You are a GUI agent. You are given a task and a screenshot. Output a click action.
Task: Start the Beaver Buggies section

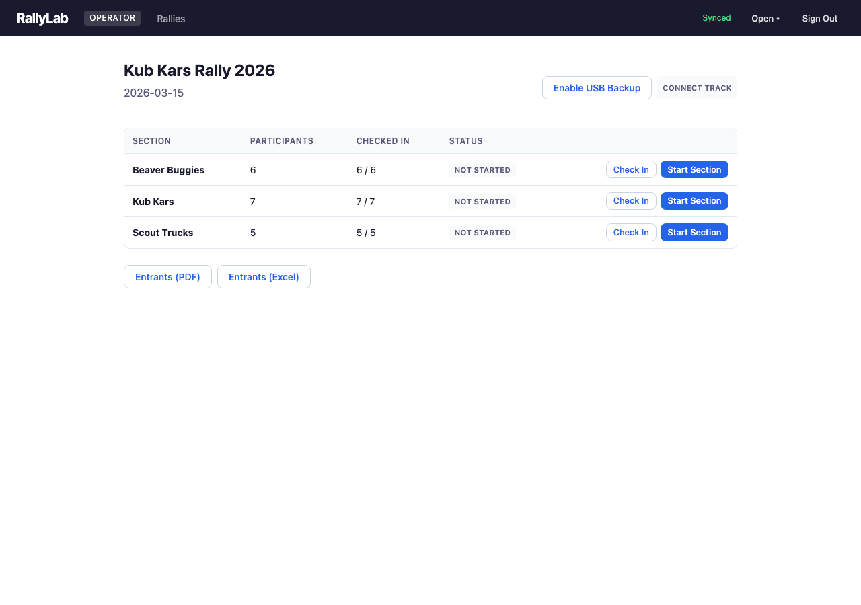coord(694,170)
